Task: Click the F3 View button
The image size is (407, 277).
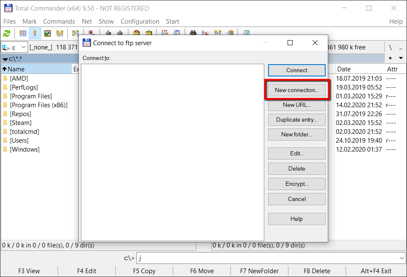Action: tap(29, 271)
